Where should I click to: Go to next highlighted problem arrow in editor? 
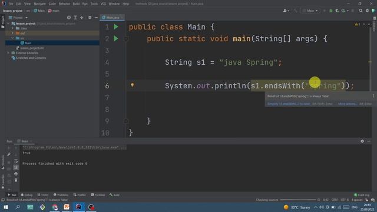(369, 24)
